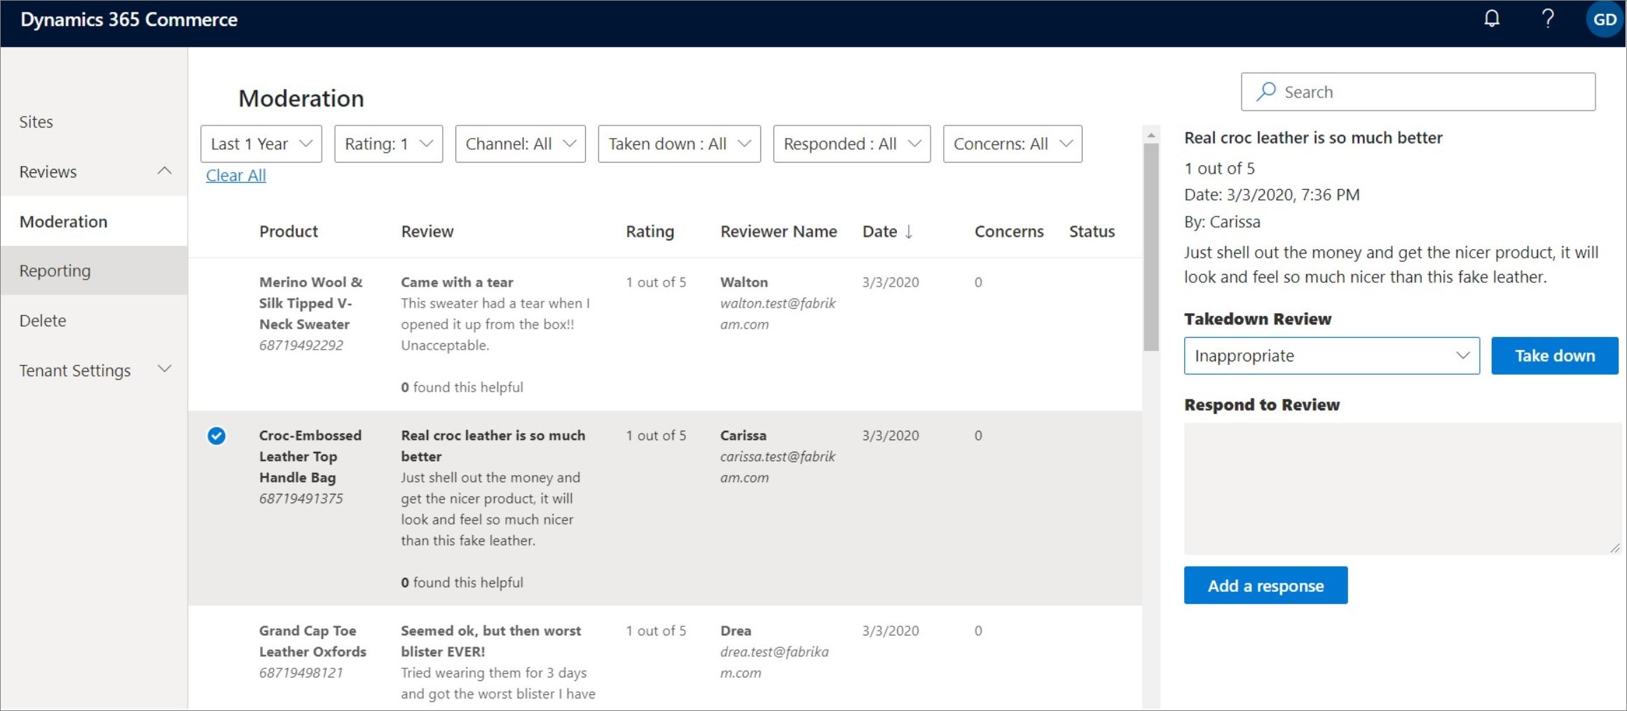
Task: Expand the Tenant Settings chevron
Action: point(165,369)
